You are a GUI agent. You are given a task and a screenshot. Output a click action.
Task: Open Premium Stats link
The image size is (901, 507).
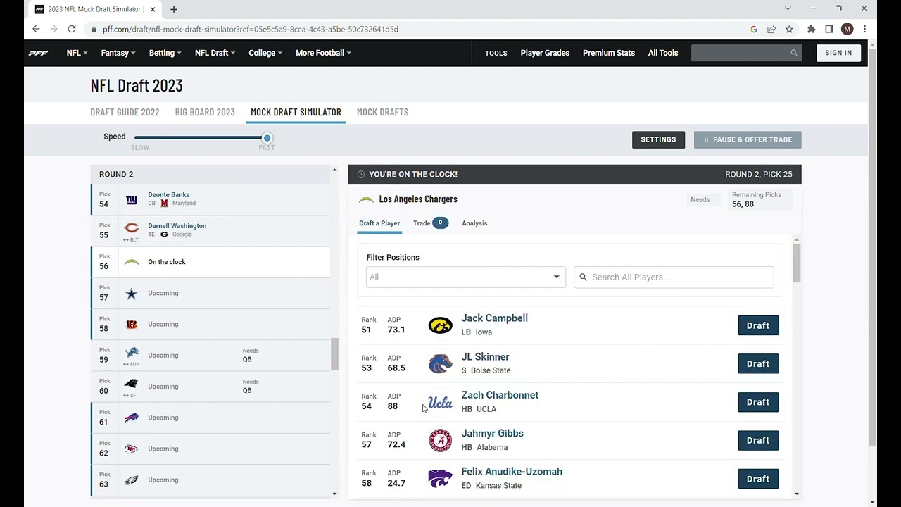click(x=609, y=53)
